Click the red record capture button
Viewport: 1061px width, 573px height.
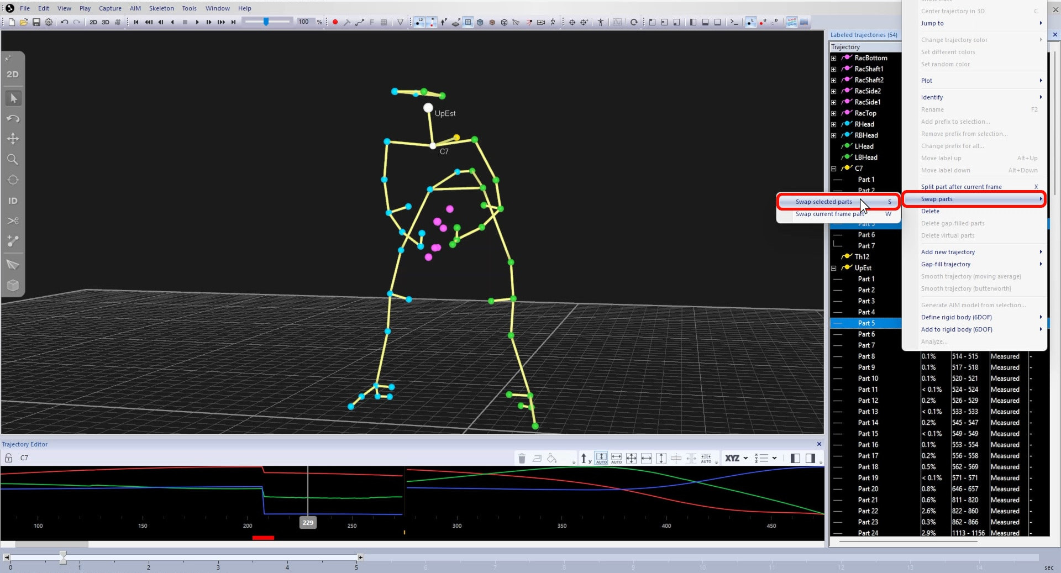point(335,22)
